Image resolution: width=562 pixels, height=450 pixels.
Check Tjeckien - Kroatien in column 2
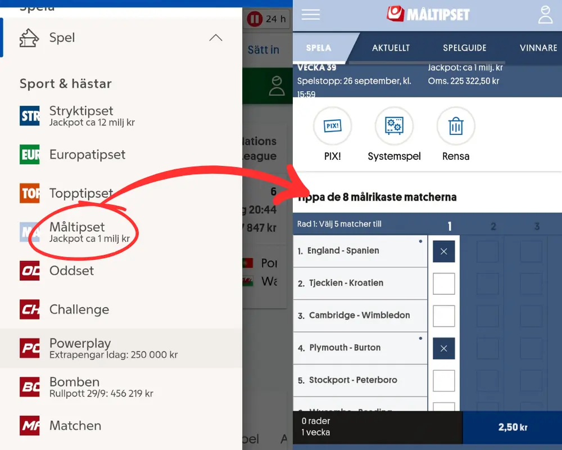coord(487,283)
